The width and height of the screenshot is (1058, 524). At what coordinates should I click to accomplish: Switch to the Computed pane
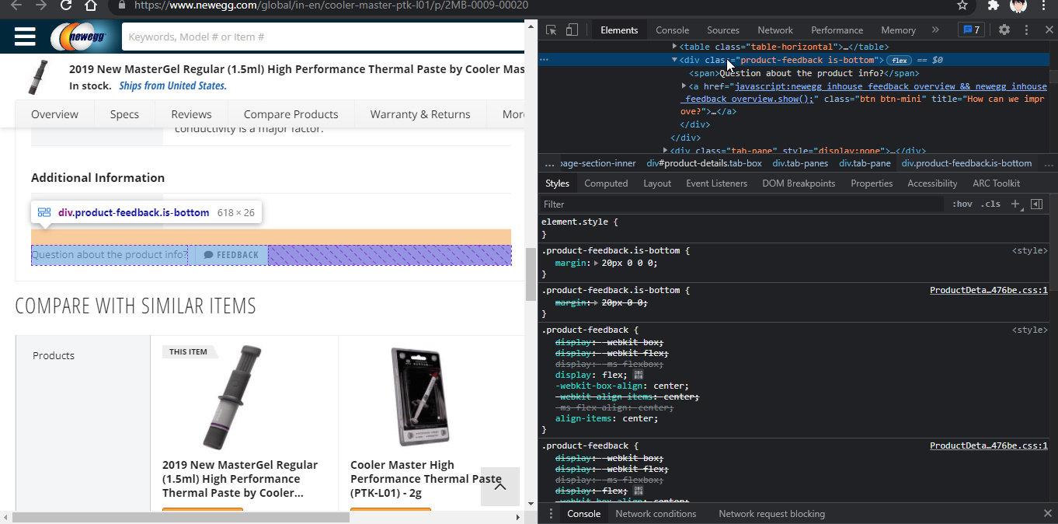[x=606, y=183]
